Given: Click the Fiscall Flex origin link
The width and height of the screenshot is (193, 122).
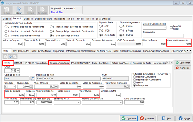Looking at the screenshot, I should (57, 12).
